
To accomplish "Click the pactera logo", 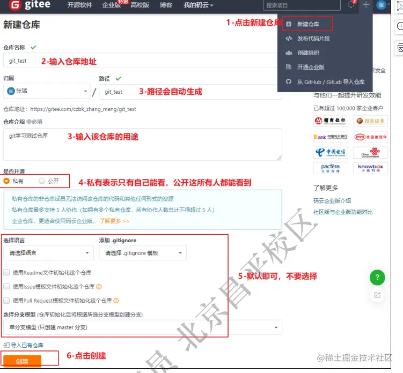I will click(331, 168).
